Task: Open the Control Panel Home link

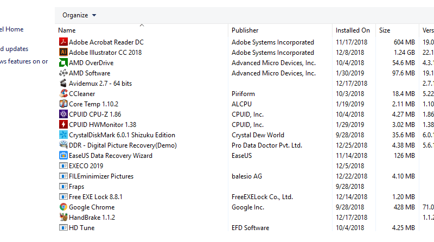Action: 11,29
